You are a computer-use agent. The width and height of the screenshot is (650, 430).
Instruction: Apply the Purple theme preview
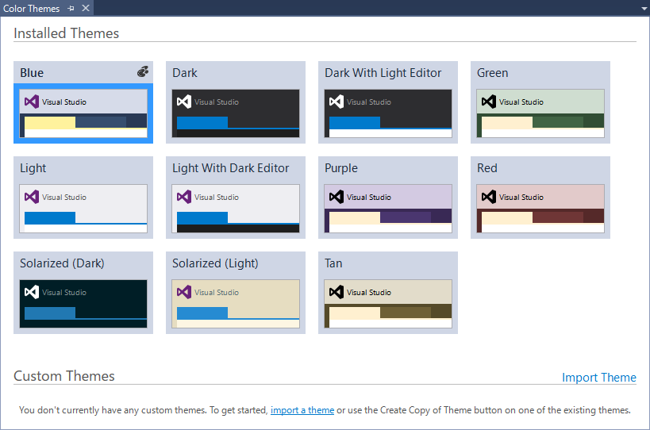(388, 209)
